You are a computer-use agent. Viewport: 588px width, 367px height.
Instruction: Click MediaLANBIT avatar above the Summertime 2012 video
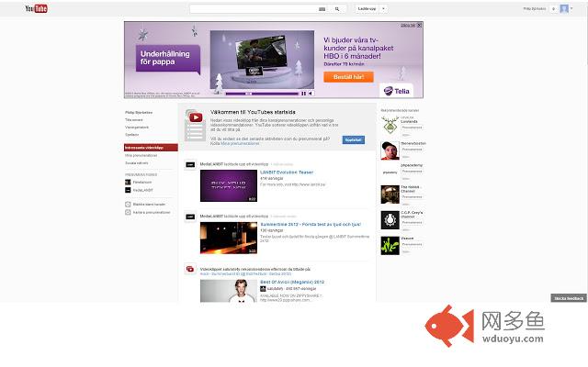pyautogui.click(x=190, y=217)
